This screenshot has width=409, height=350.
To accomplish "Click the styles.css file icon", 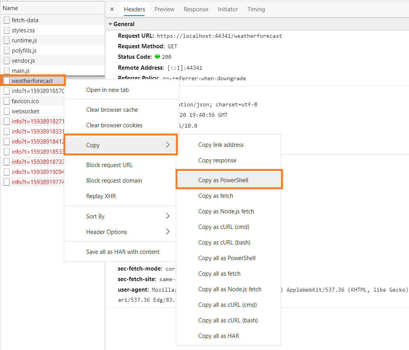I will (6, 30).
